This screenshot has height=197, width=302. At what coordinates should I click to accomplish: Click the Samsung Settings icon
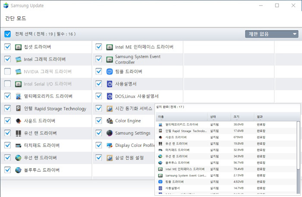(x=110, y=133)
